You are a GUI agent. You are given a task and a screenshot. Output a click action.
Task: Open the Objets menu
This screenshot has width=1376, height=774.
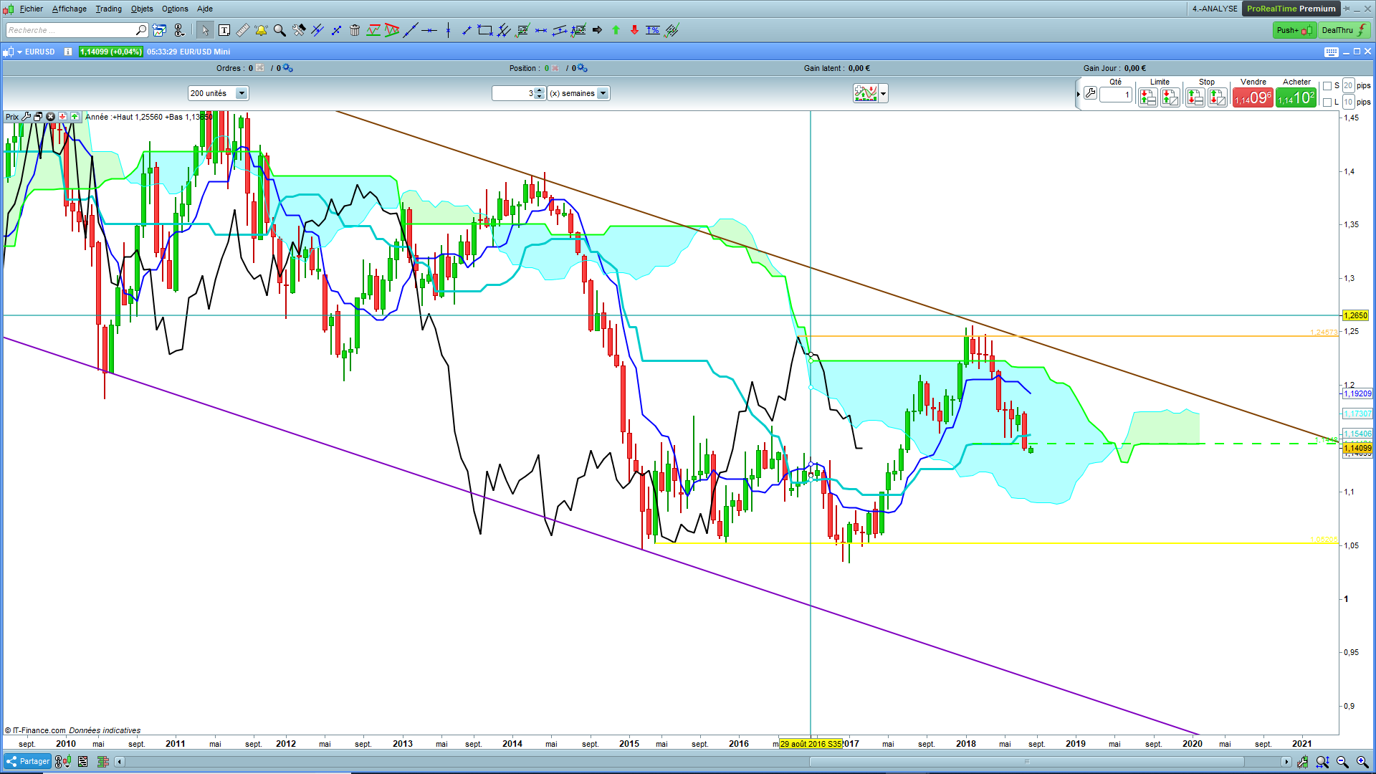point(142,9)
